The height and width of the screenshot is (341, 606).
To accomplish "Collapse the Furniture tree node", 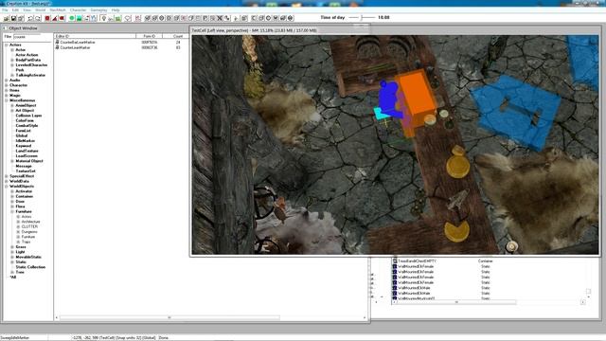I will pos(12,211).
